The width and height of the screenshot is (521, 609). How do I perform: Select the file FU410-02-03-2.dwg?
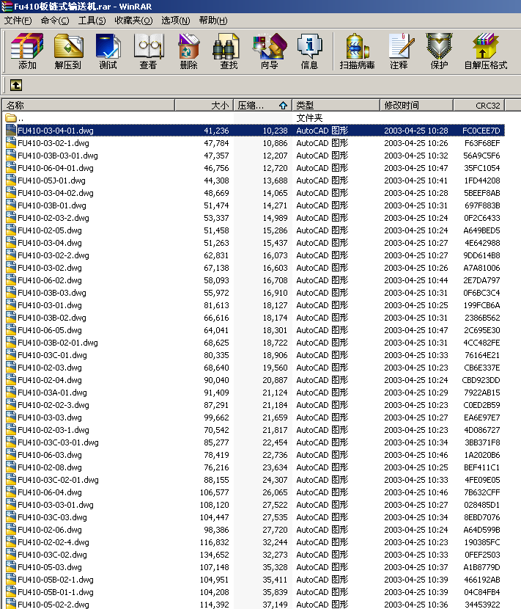(53, 218)
